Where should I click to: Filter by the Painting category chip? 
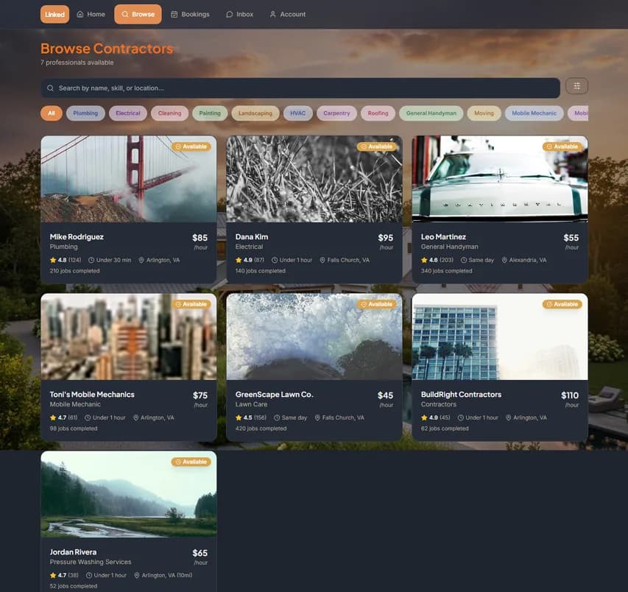(210, 113)
